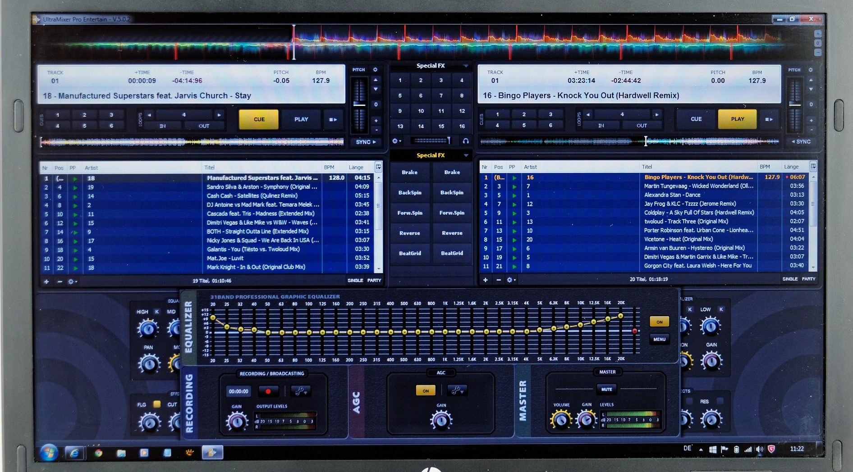853x472 pixels.
Task: Click the 20 Hz equalizer band slider
Action: 213,318
